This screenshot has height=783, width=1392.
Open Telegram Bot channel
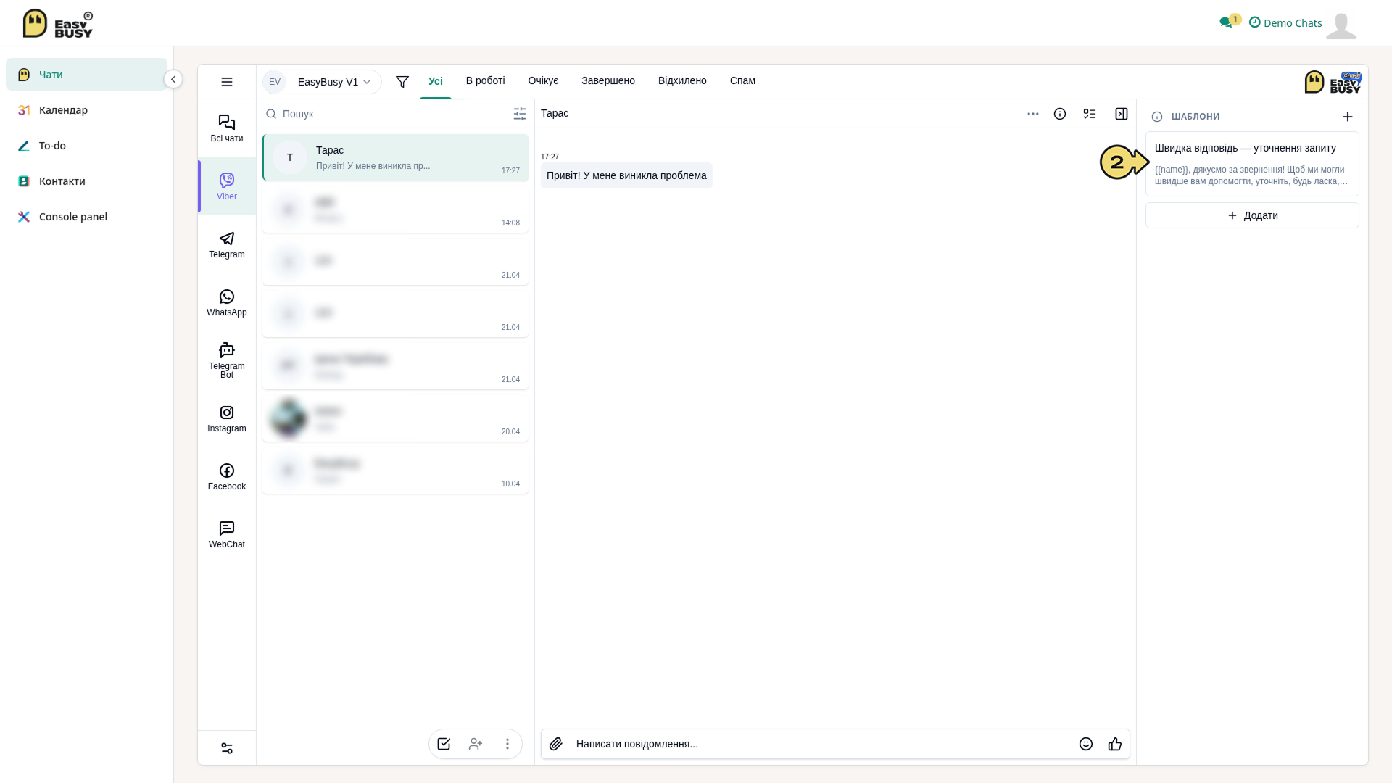click(x=227, y=360)
